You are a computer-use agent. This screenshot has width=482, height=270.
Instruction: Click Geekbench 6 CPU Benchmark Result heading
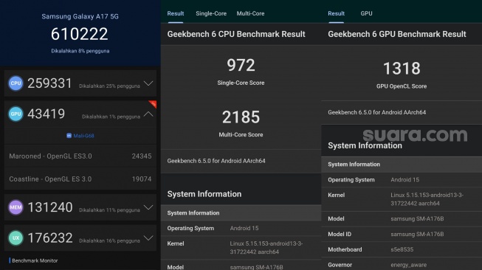236,34
